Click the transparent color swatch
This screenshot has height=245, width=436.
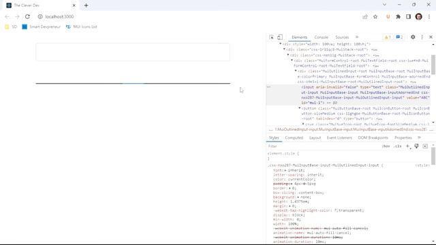coord(336,210)
